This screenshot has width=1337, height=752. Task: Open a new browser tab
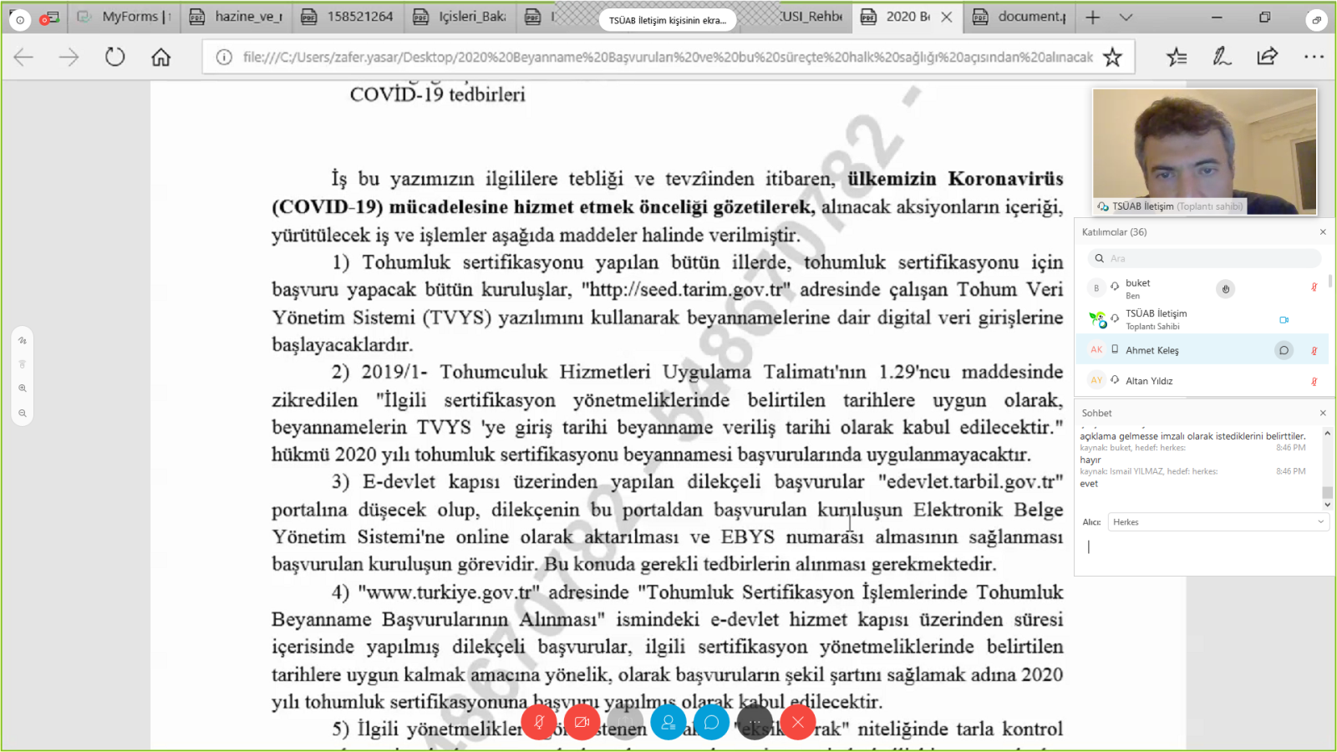pyautogui.click(x=1092, y=17)
